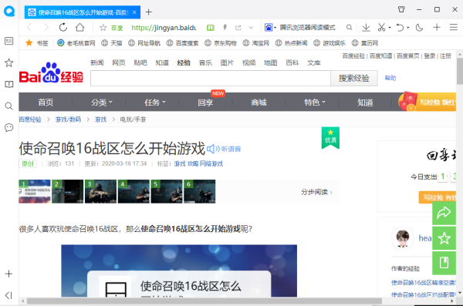Expand the address bar dropdown arrow
The height and width of the screenshot is (306, 463).
click(x=251, y=28)
